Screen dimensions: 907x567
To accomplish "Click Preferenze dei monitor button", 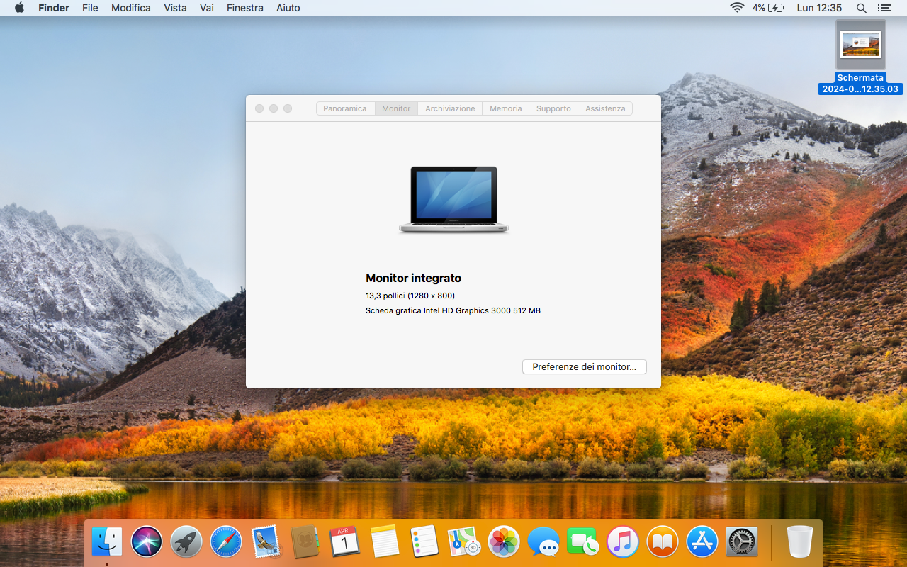I will point(584,367).
